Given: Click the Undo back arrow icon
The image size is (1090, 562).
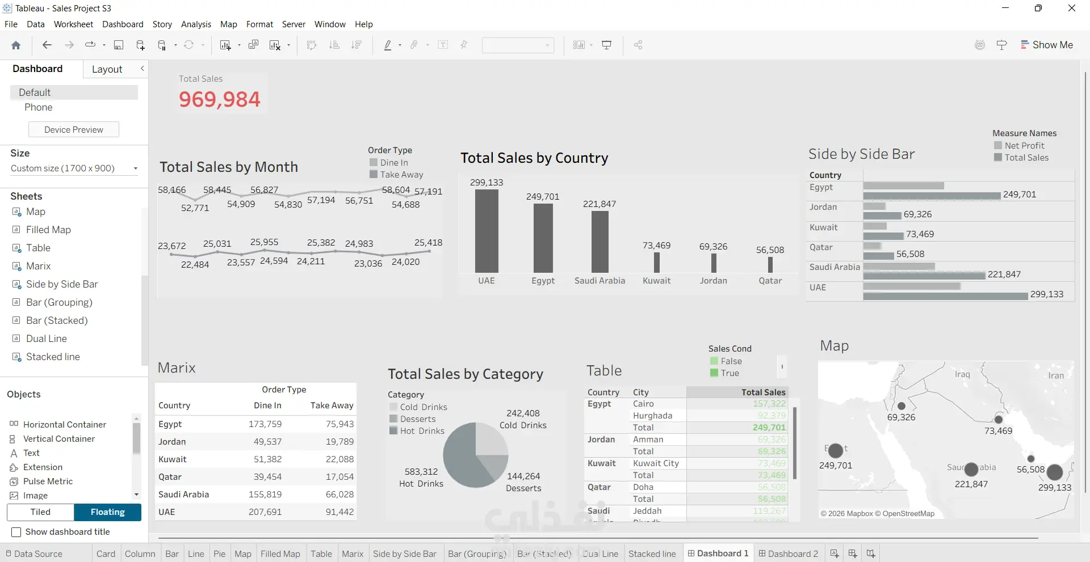Looking at the screenshot, I should click(x=47, y=45).
